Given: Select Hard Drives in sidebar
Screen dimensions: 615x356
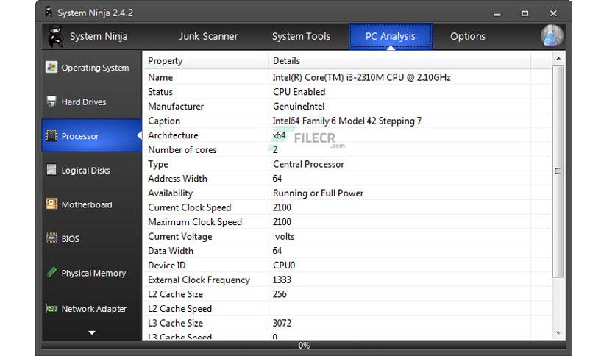Looking at the screenshot, I should pos(84,102).
